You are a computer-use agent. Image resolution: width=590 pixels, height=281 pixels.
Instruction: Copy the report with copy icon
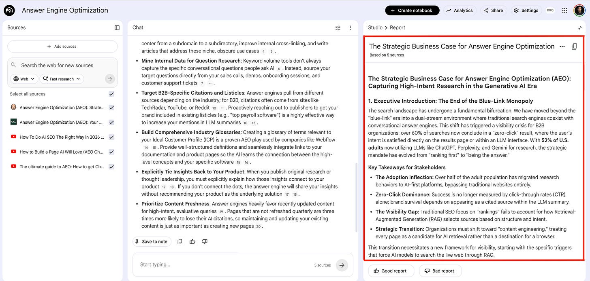click(574, 46)
